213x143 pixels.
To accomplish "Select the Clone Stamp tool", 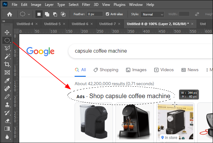I will (x=7, y=105).
